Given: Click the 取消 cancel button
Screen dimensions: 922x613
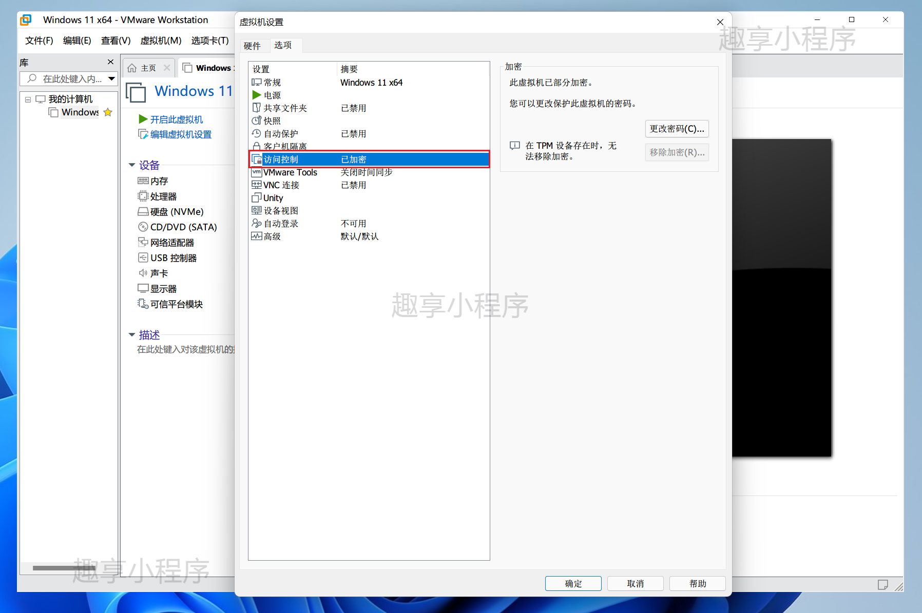Looking at the screenshot, I should click(636, 584).
